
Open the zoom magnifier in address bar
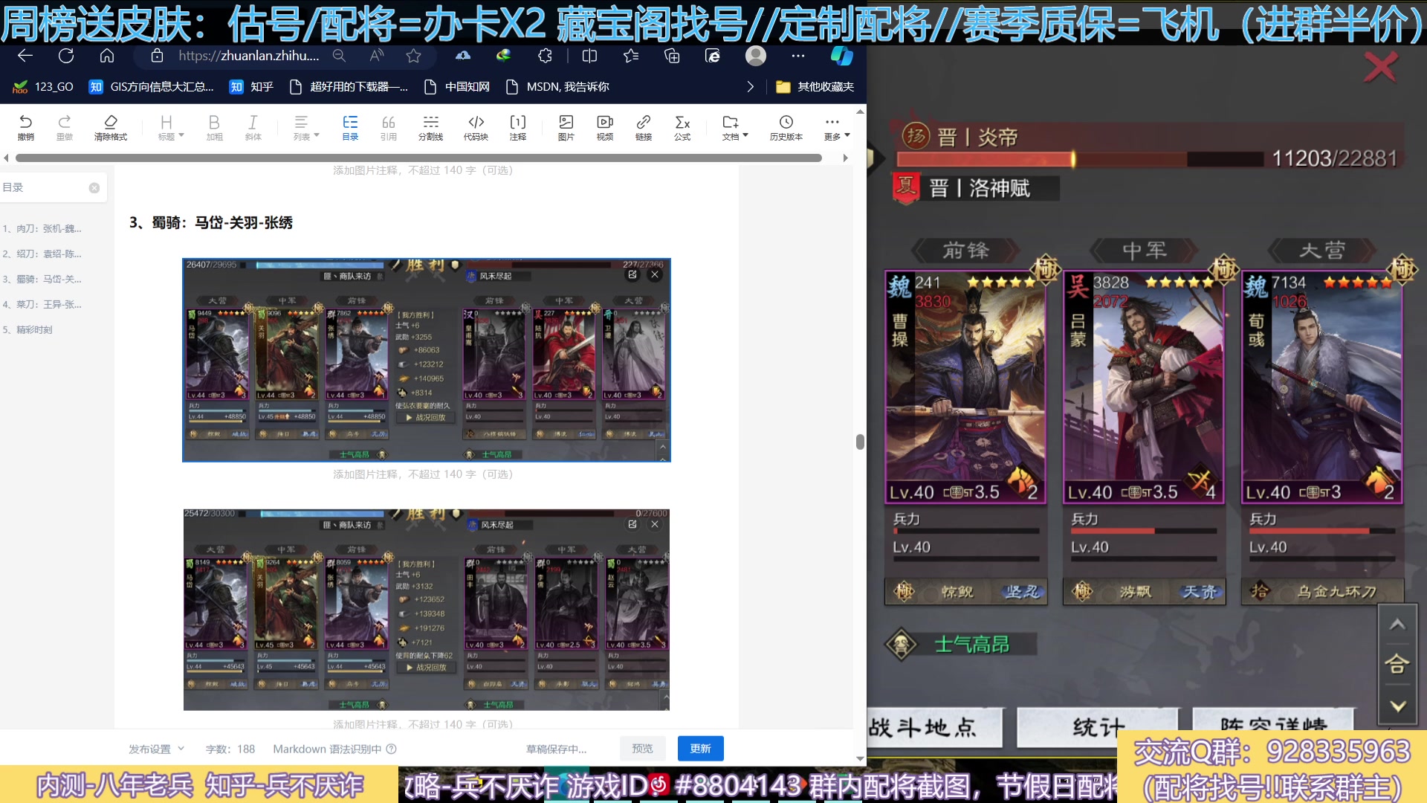pos(339,56)
